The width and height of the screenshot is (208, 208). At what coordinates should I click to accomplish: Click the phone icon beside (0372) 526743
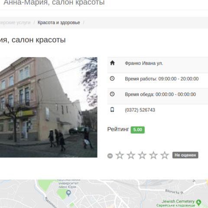[112, 110]
